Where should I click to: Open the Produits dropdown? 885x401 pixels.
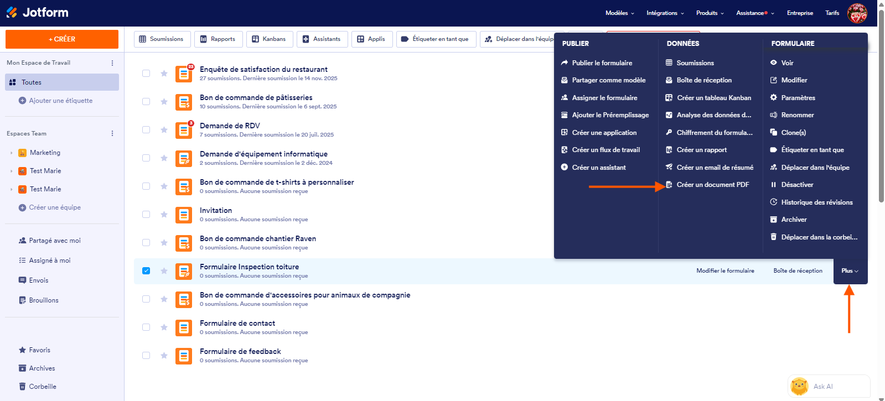tap(710, 13)
